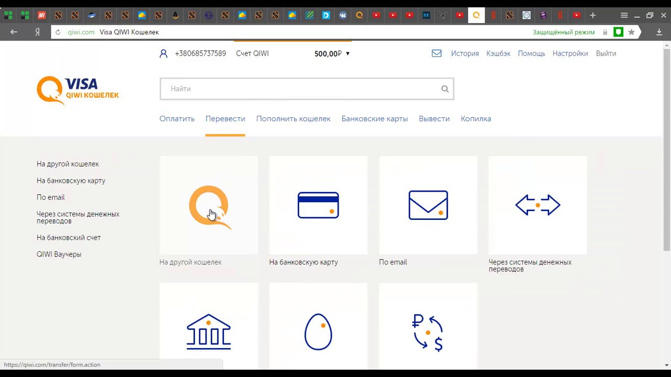The image size is (671, 377).
Task: Expand the 500,00₽ balance dropdown
Action: (x=348, y=53)
